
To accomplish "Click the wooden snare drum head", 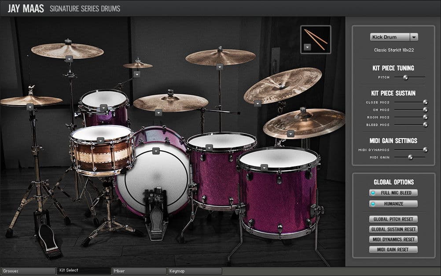I will [x=101, y=132].
